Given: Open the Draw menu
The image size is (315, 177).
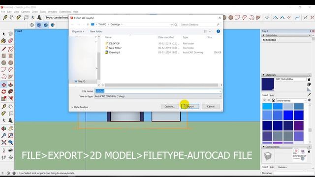Looking at the screenshot, I should point(35,12).
